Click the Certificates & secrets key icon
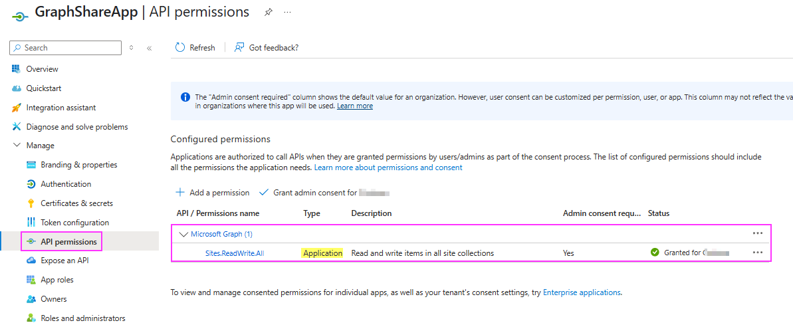The image size is (793, 327). point(31,203)
